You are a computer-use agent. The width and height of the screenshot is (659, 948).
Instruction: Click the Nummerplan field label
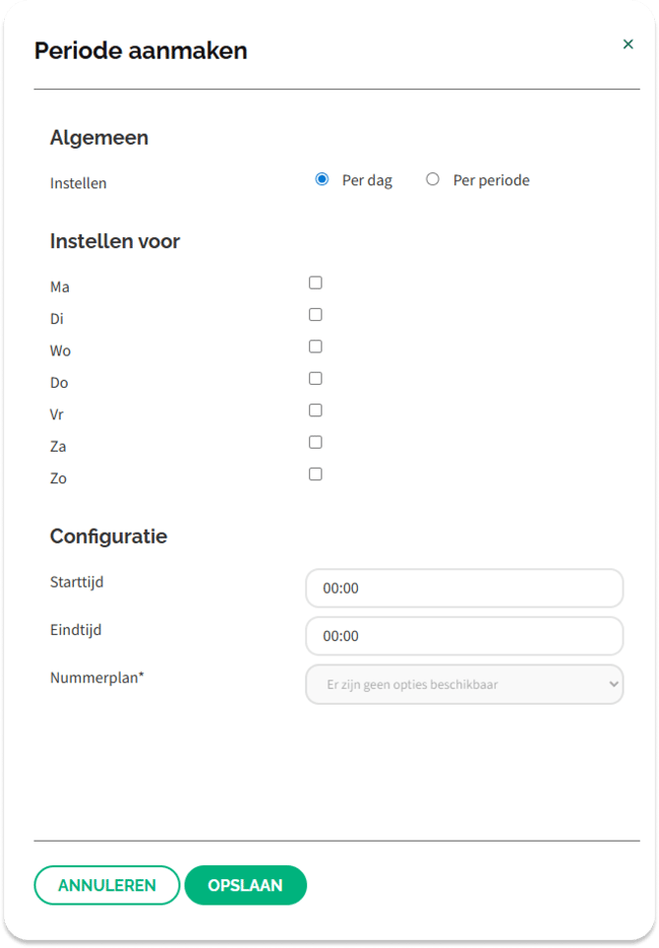[x=97, y=677]
